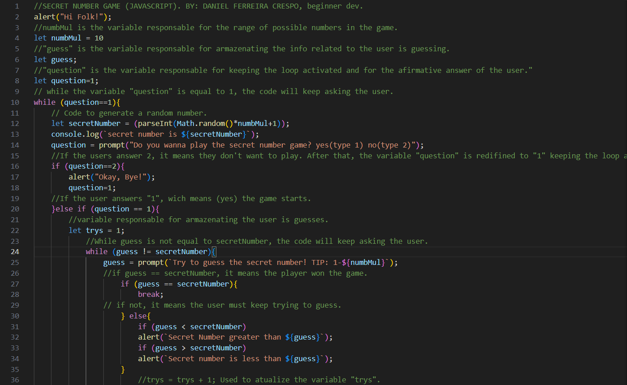Place cursor on "let numbMul = 10"
The image size is (627, 385).
[69, 38]
